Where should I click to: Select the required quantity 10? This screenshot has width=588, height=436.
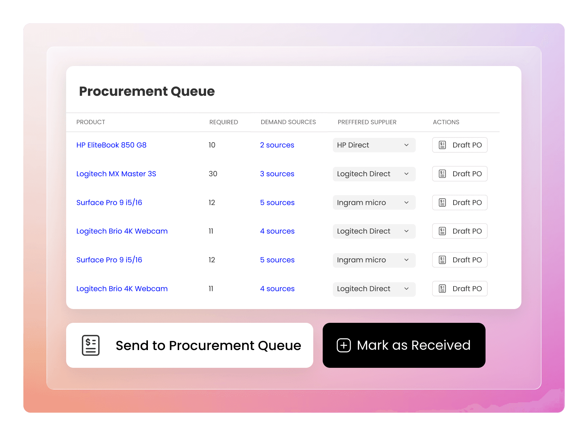(x=212, y=145)
